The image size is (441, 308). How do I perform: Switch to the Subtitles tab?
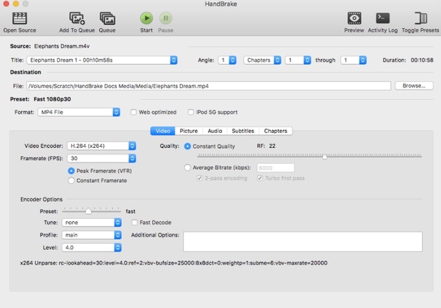coord(243,131)
